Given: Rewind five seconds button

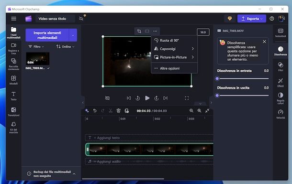Looking at the screenshot, I should [137, 98].
